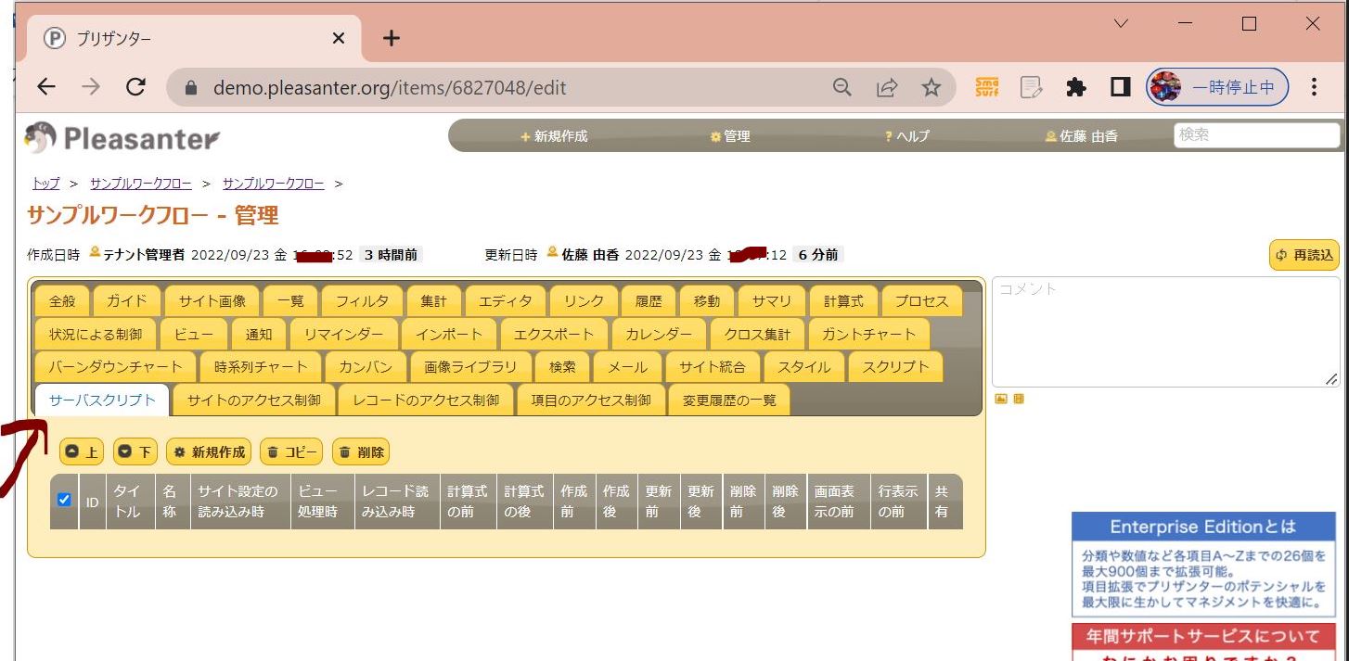Open Chrome's three-dot menu
1349x661 pixels.
pos(1314,88)
